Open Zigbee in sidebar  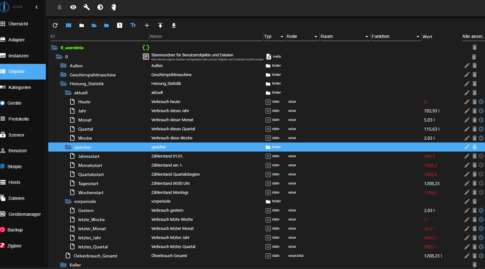point(23,246)
